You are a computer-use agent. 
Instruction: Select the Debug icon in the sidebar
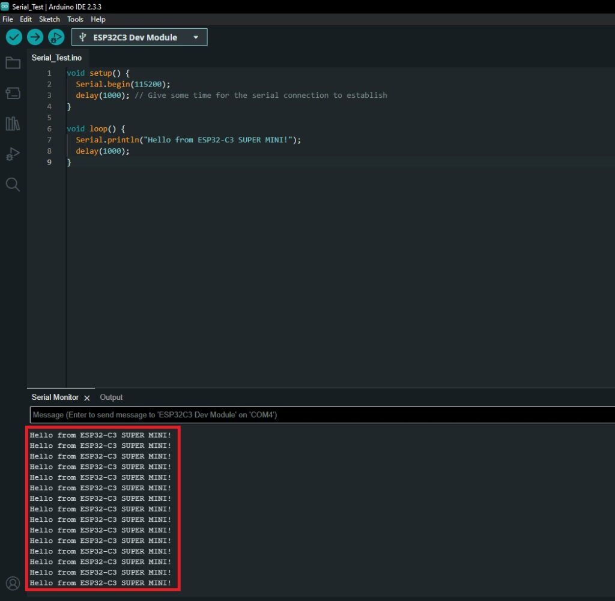(13, 154)
